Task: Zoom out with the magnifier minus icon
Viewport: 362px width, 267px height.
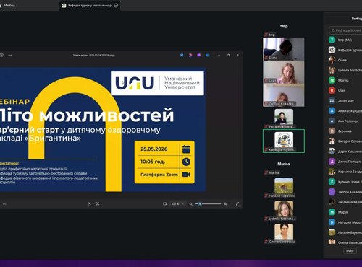Action: click(190, 204)
